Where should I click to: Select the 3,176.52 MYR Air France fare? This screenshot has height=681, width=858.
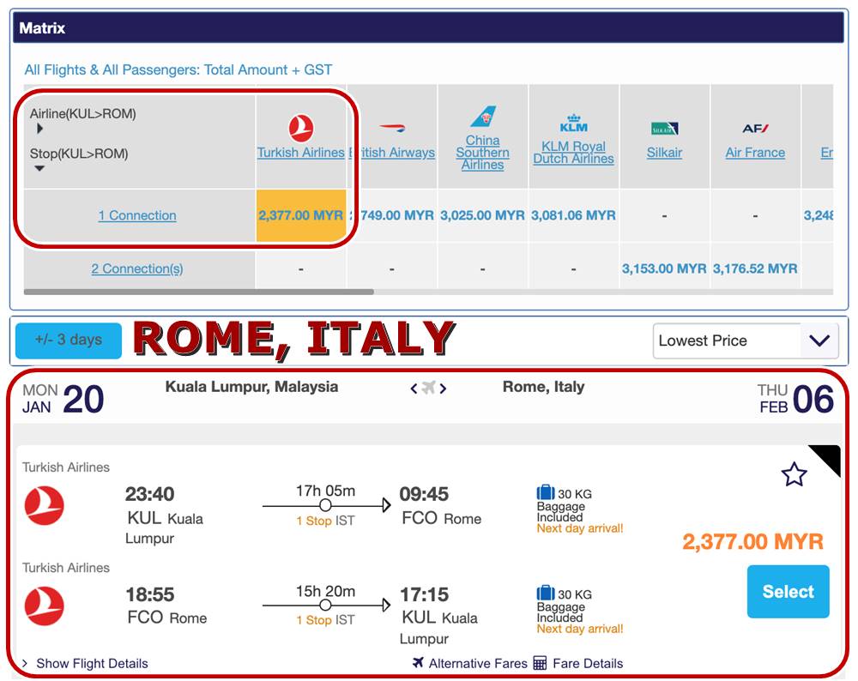(755, 268)
